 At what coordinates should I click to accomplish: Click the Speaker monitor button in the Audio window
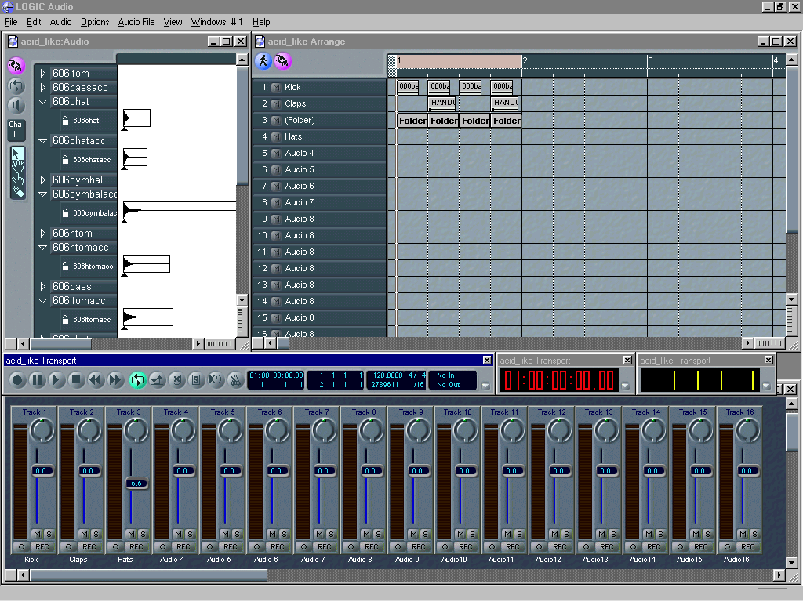point(16,106)
